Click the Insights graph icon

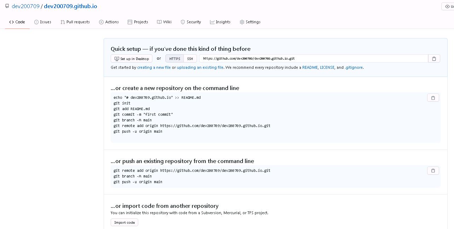pyautogui.click(x=212, y=22)
